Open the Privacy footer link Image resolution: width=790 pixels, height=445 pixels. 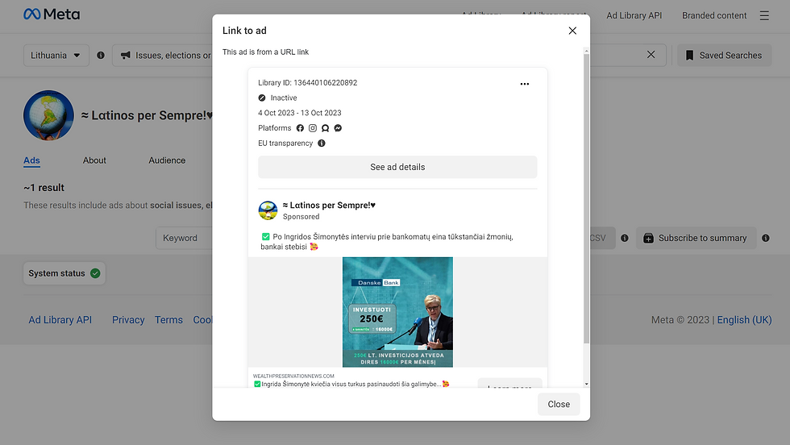tap(128, 320)
